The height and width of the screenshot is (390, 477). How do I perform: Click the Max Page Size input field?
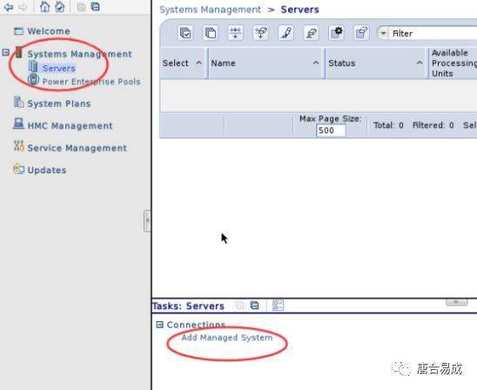point(331,131)
